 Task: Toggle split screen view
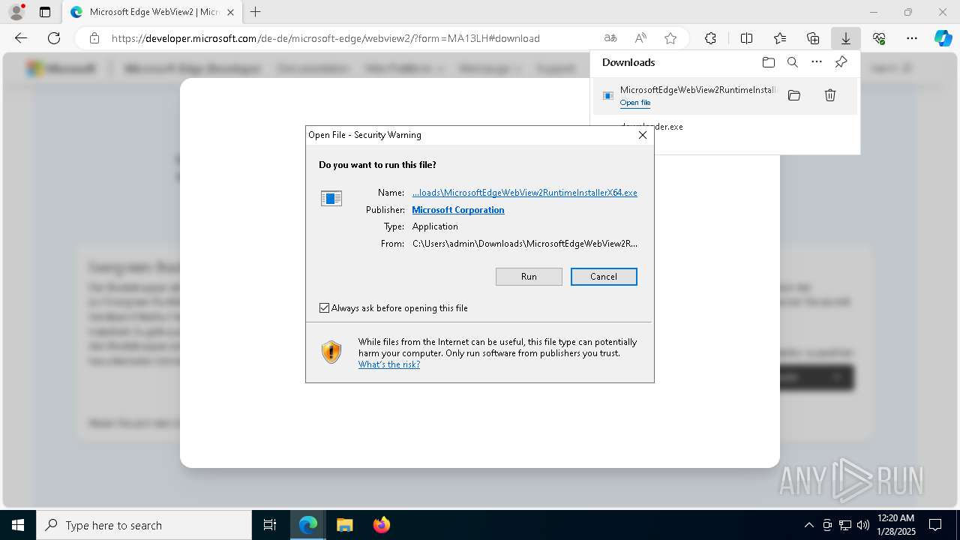click(x=746, y=38)
